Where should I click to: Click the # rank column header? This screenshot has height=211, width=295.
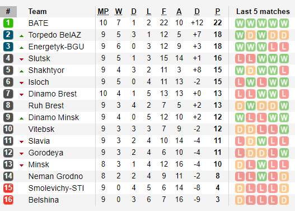pyautogui.click(x=8, y=11)
